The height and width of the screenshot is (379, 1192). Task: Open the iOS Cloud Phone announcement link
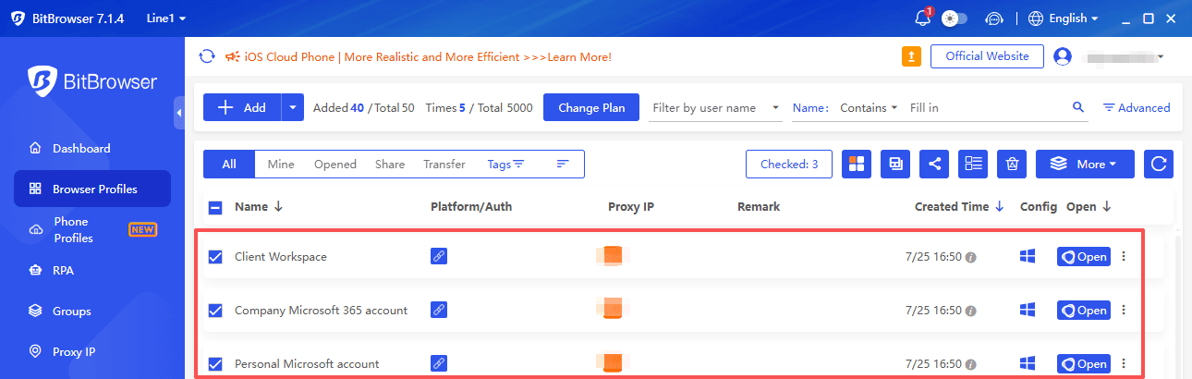point(428,56)
